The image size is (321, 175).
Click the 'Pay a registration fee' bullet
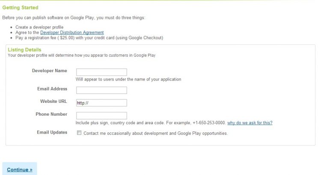[89, 38]
